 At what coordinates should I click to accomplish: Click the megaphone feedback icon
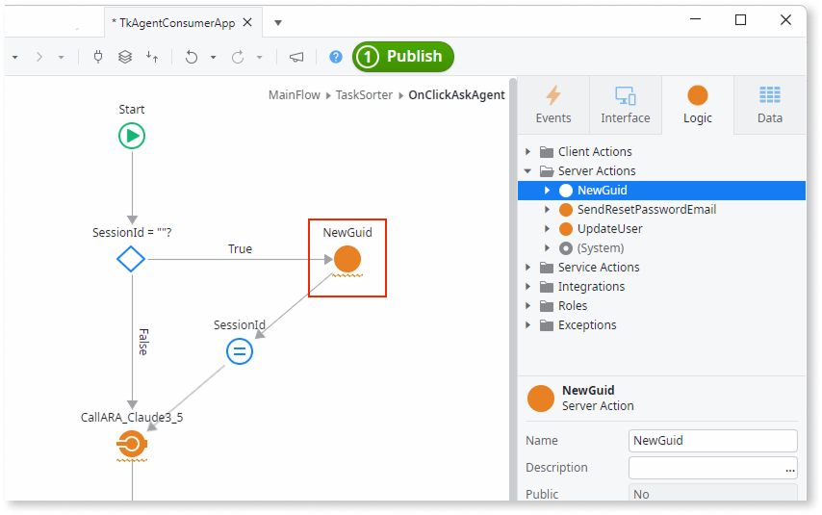[296, 57]
